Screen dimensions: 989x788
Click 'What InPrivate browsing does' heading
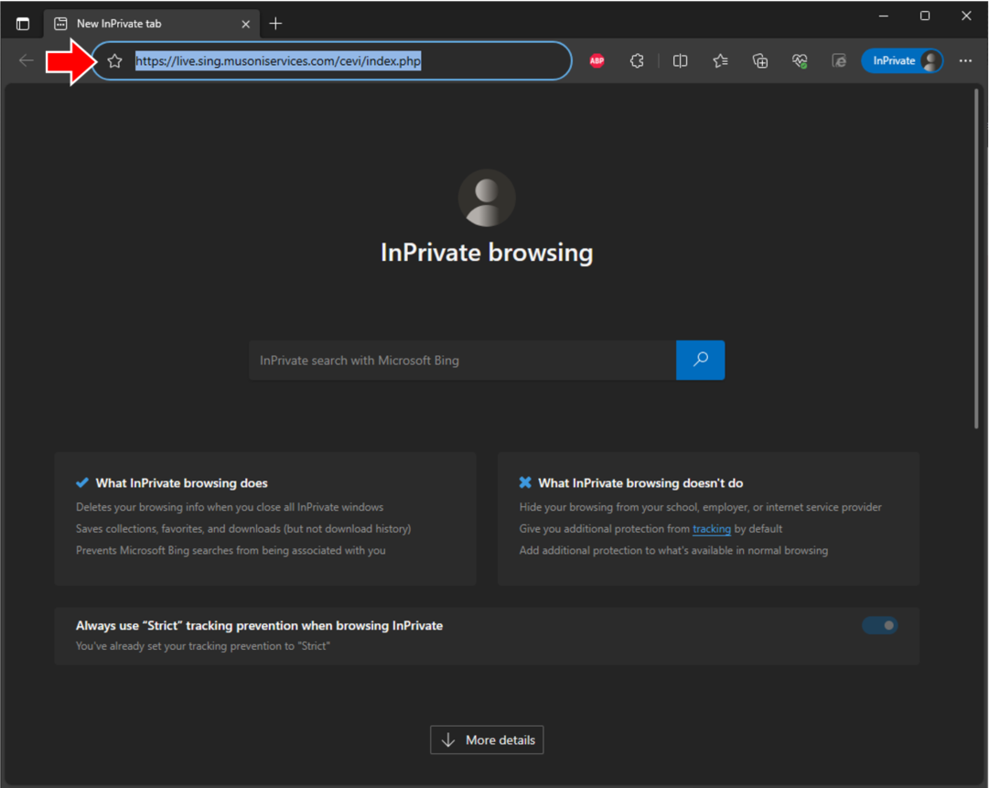pos(182,483)
